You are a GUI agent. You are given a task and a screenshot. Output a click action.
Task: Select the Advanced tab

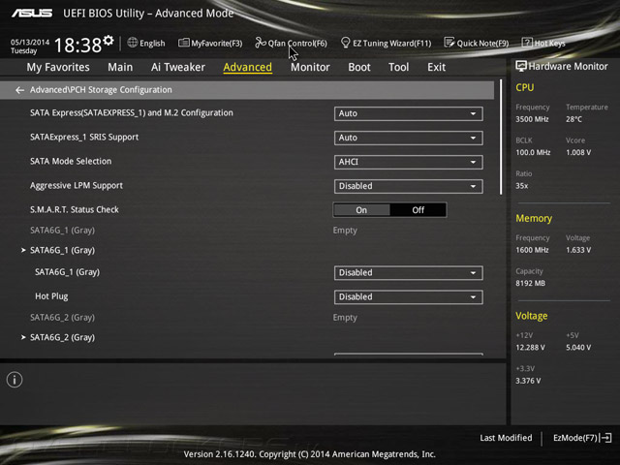pos(248,67)
